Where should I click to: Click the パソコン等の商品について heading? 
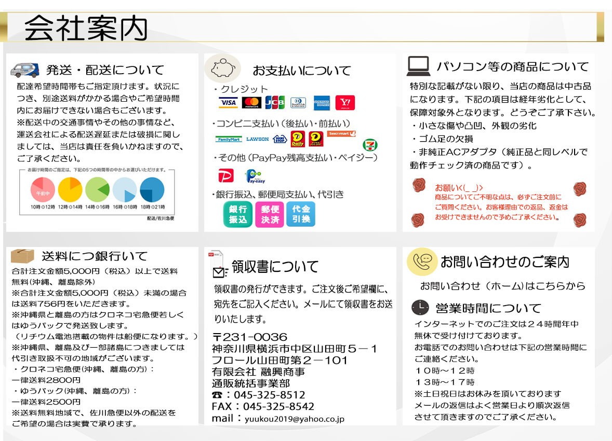click(512, 66)
